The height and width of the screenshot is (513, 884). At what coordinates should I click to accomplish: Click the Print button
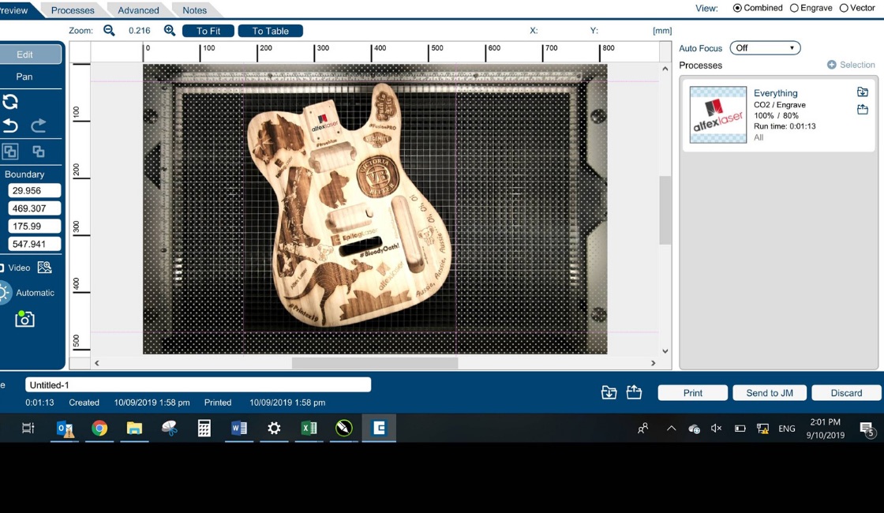tap(693, 393)
